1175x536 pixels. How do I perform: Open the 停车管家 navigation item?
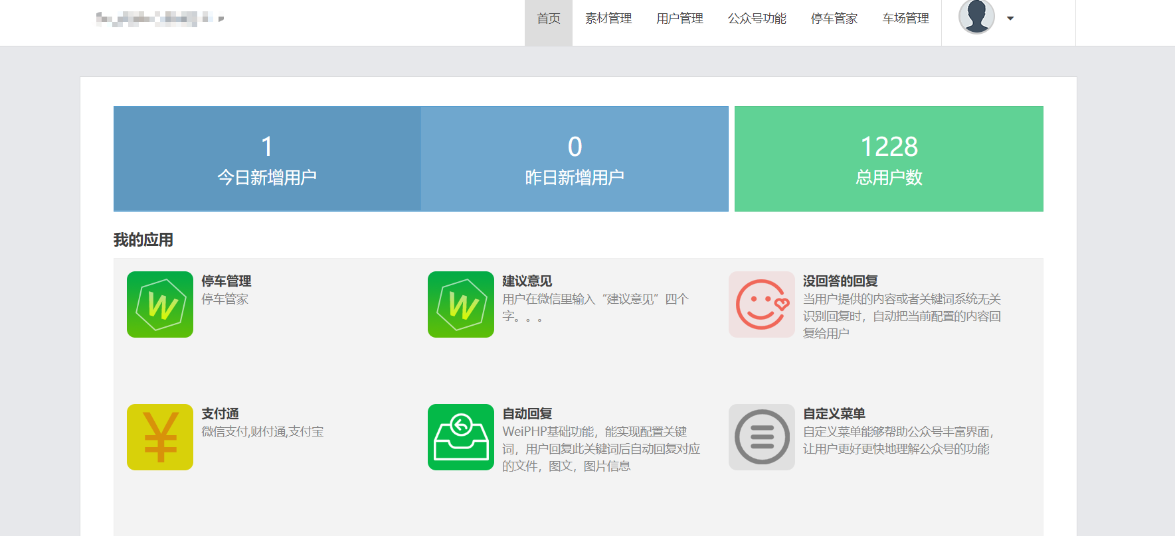point(834,19)
